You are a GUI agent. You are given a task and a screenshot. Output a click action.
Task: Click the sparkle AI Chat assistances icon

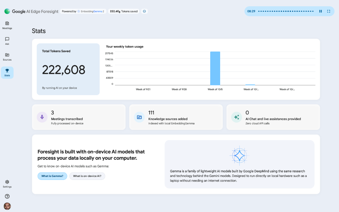[x=236, y=117]
